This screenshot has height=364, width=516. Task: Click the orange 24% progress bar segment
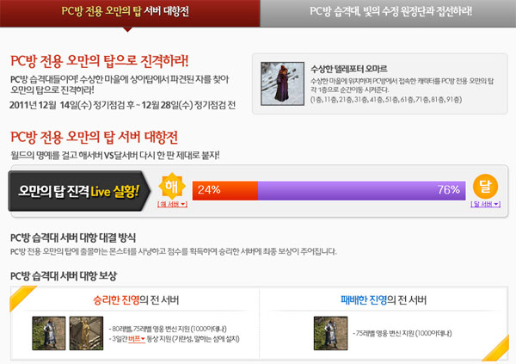(x=224, y=190)
